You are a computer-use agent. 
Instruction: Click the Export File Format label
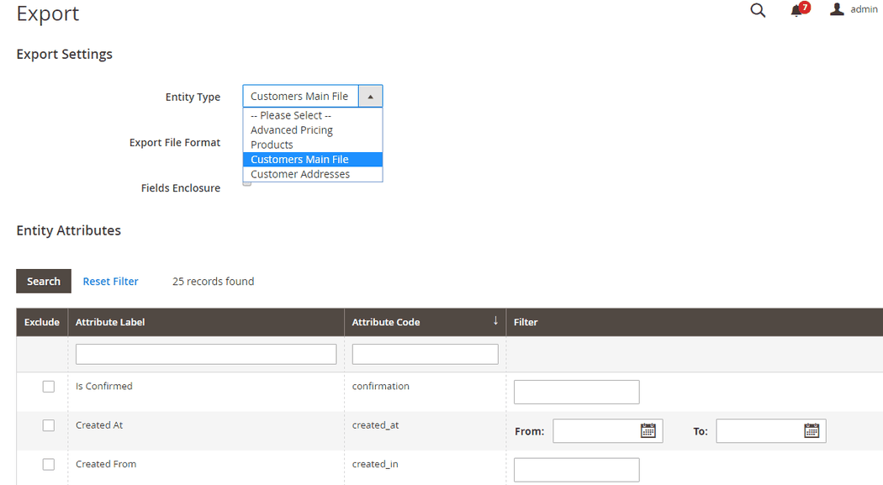(x=175, y=142)
